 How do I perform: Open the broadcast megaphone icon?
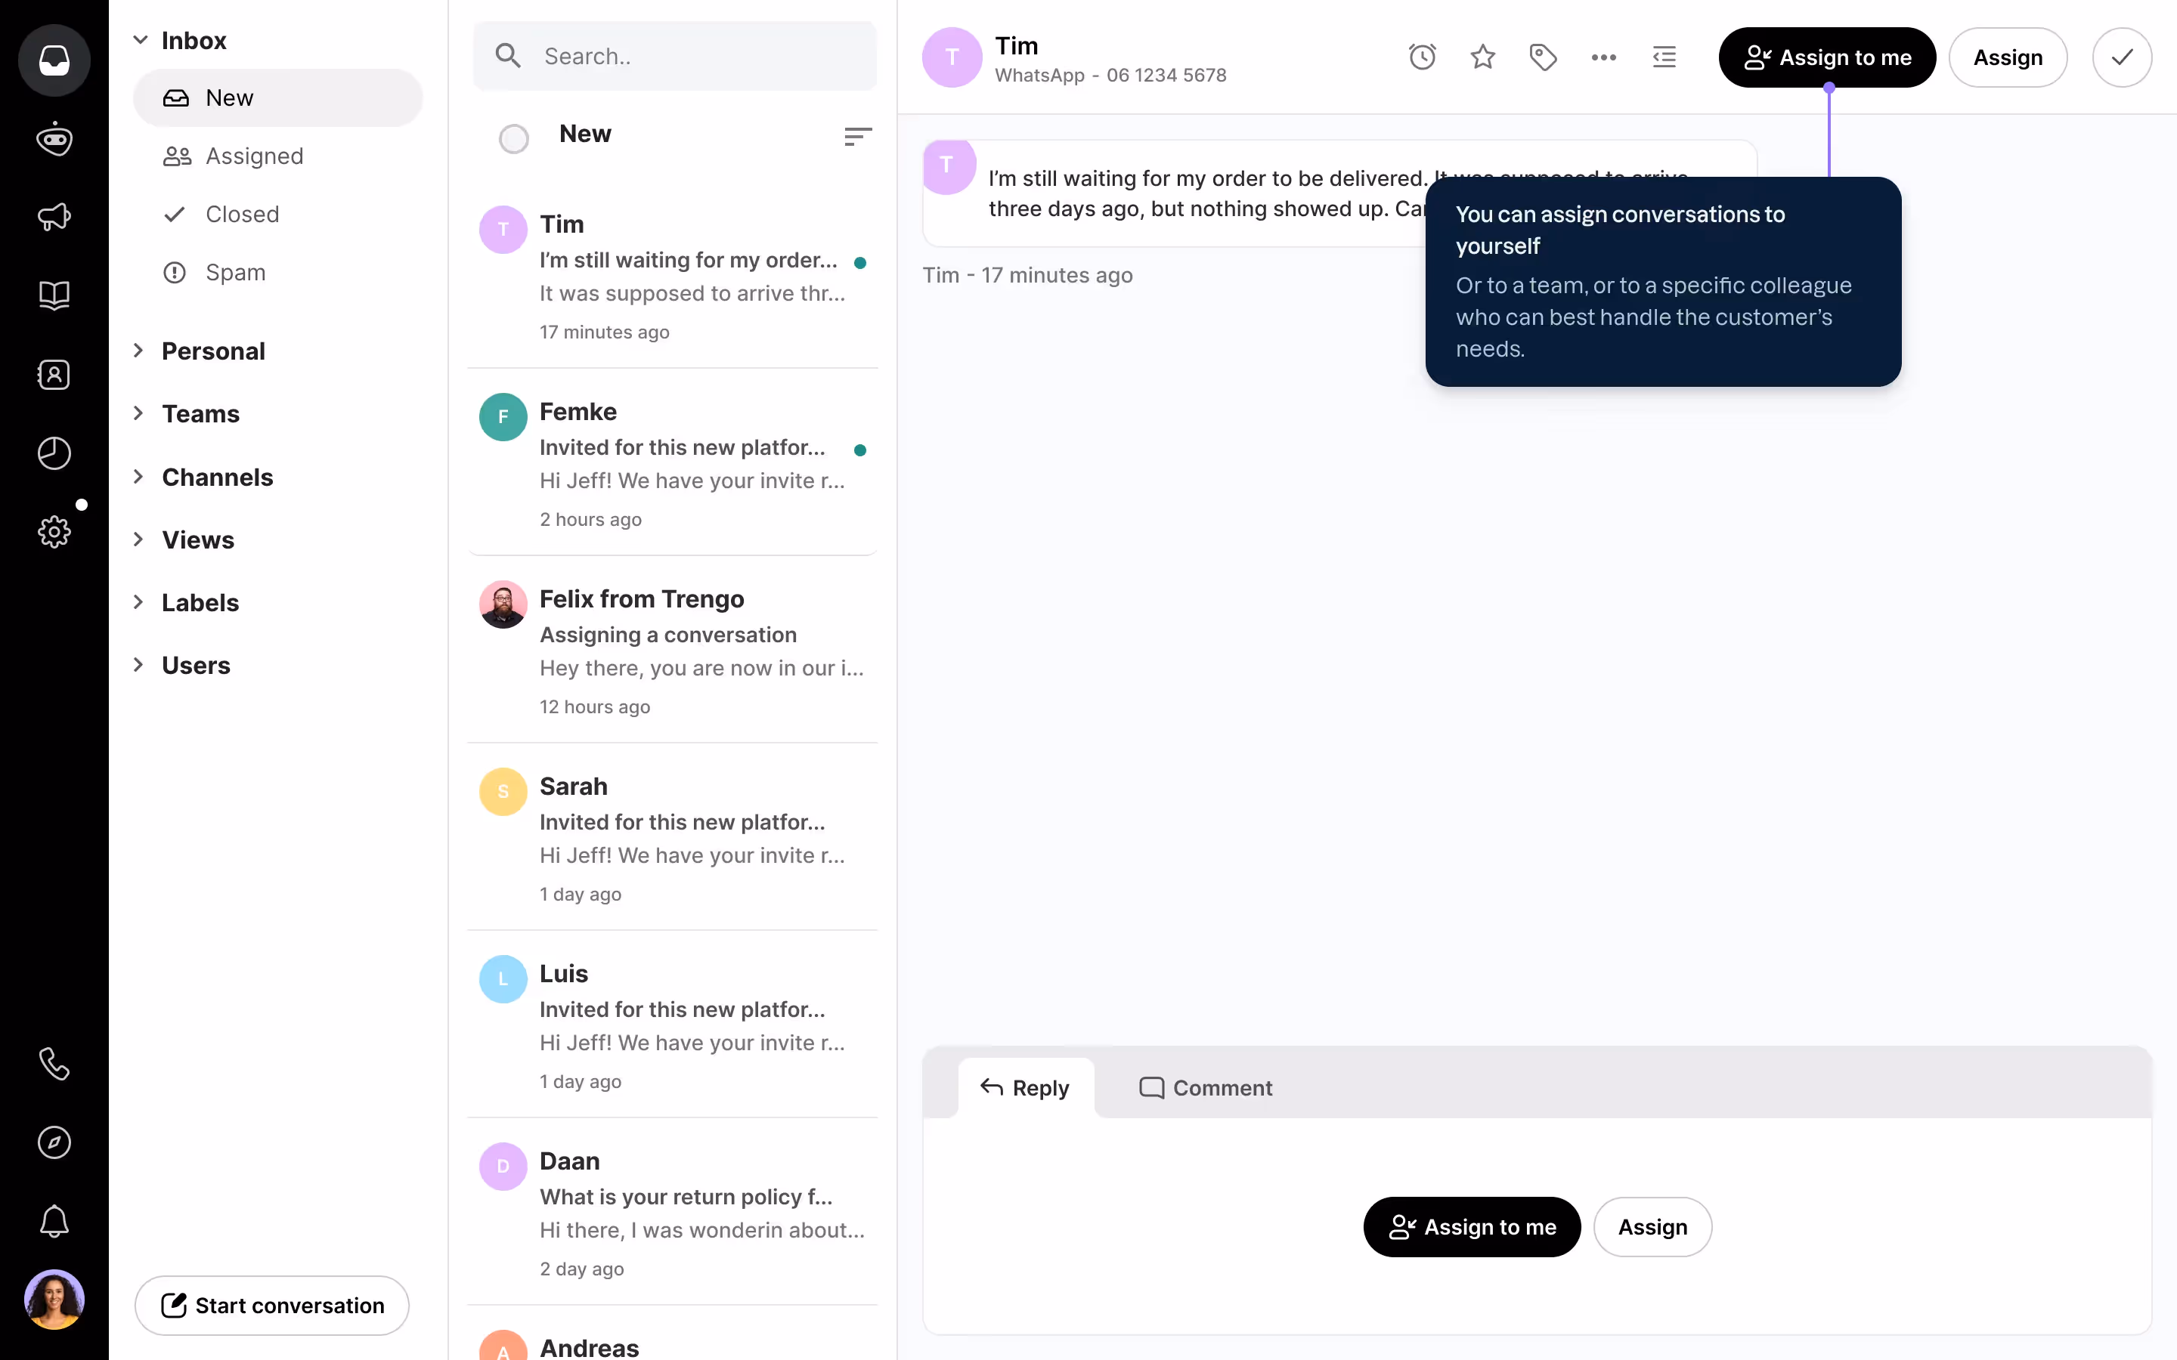click(x=54, y=217)
